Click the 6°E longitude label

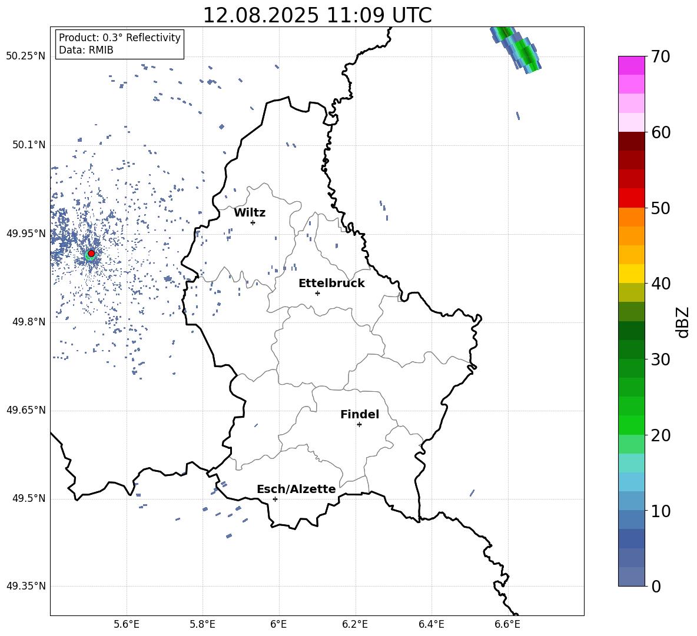point(278,624)
